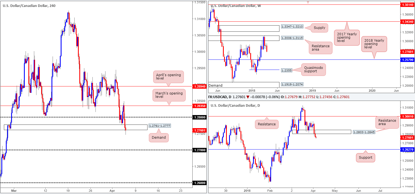The width and height of the screenshot is (415, 194).
Task: Select the black 1.27000 price label
Action: click(x=200, y=150)
